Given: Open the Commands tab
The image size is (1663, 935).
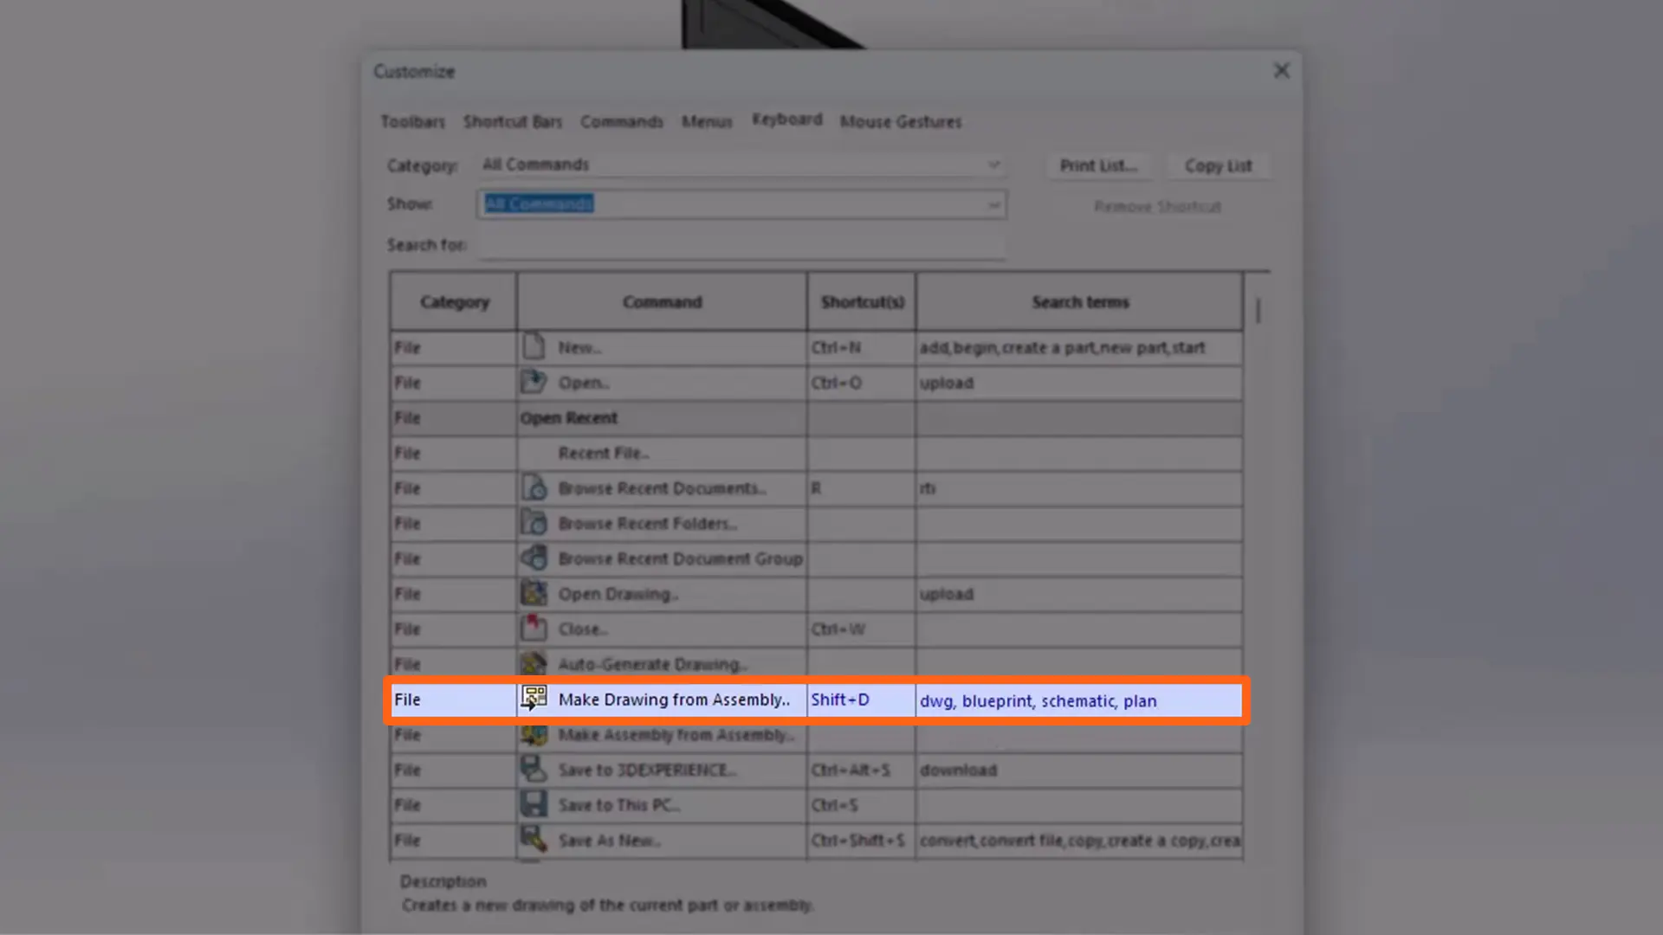Looking at the screenshot, I should tap(622, 122).
